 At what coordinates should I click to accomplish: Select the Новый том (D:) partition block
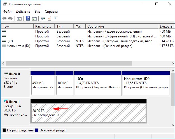coord(146,83)
